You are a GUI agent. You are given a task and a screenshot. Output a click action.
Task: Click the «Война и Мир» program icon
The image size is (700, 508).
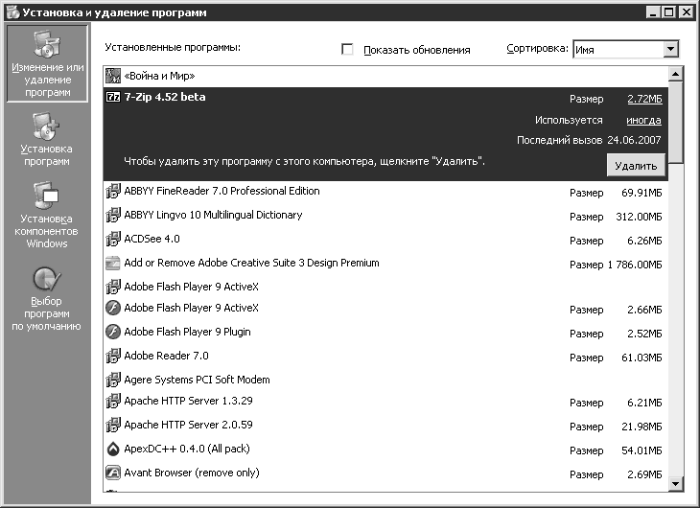[113, 76]
